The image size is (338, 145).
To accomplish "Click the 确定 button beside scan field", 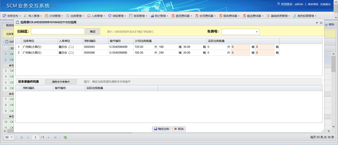I will 93,31.
